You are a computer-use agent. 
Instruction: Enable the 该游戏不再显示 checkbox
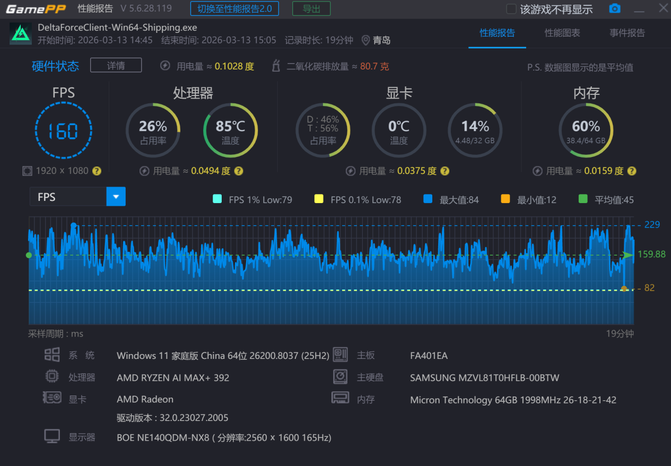tap(511, 9)
